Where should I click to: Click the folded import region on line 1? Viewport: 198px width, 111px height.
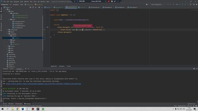point(57,10)
